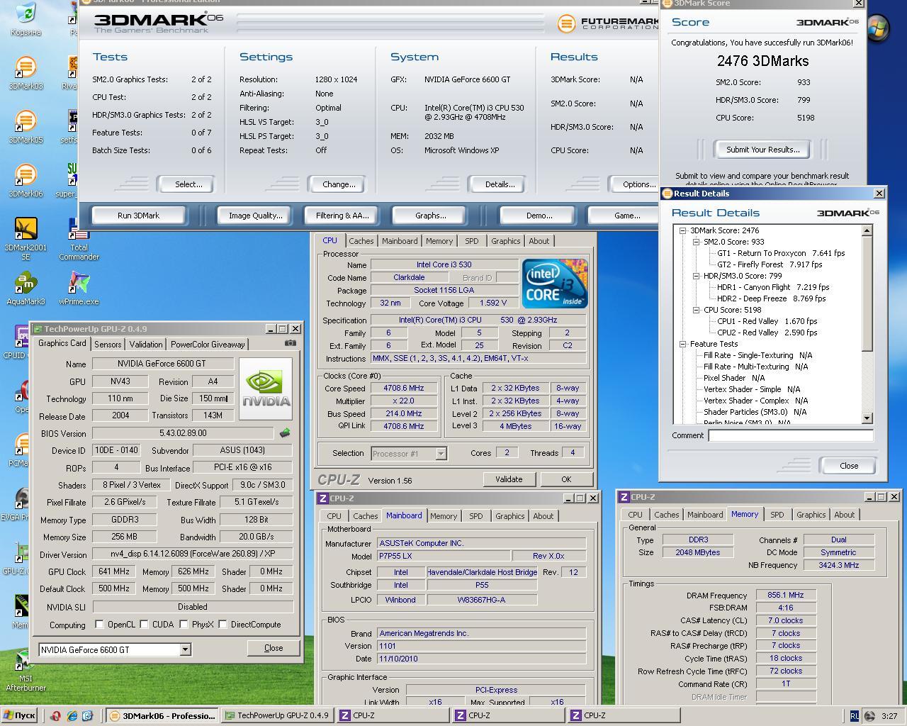This screenshot has width=907, height=726.
Task: Open the Processor #1 selection dropdown
Action: pyautogui.click(x=441, y=453)
